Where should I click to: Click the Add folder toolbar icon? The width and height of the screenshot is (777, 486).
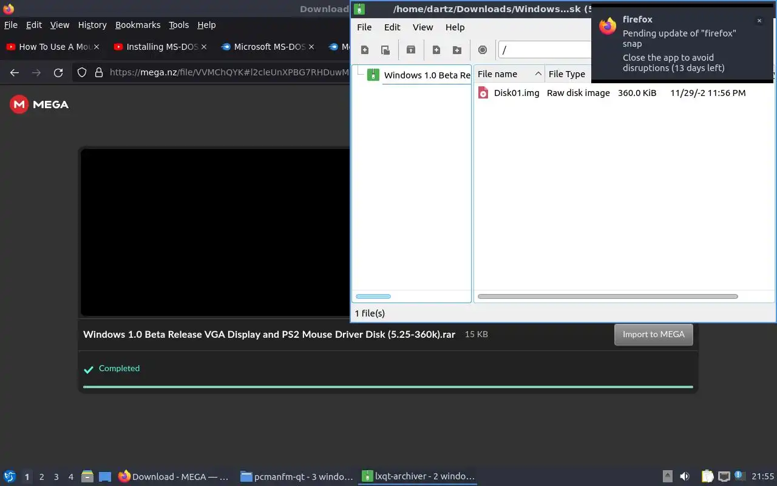pyautogui.click(x=457, y=50)
